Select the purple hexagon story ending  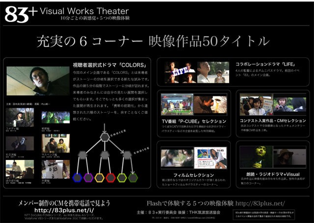click(88, 178)
